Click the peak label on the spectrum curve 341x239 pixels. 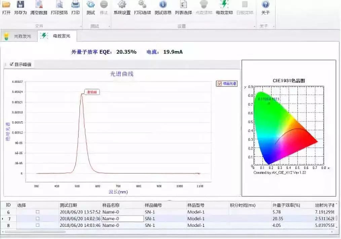tap(92, 92)
